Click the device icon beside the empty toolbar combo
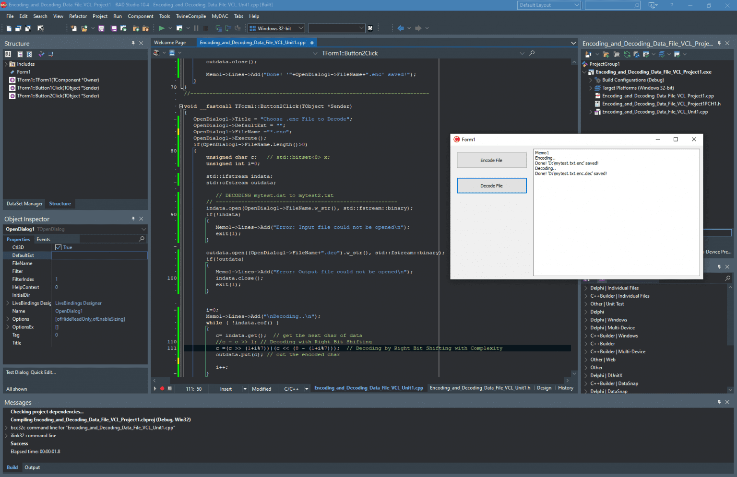 pos(370,28)
